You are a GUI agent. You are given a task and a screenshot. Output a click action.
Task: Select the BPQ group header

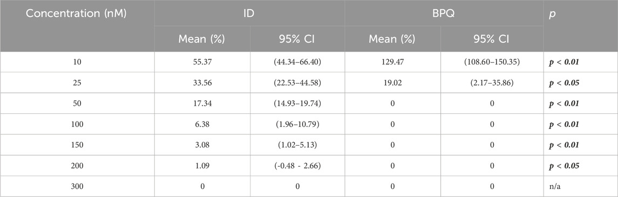click(444, 12)
